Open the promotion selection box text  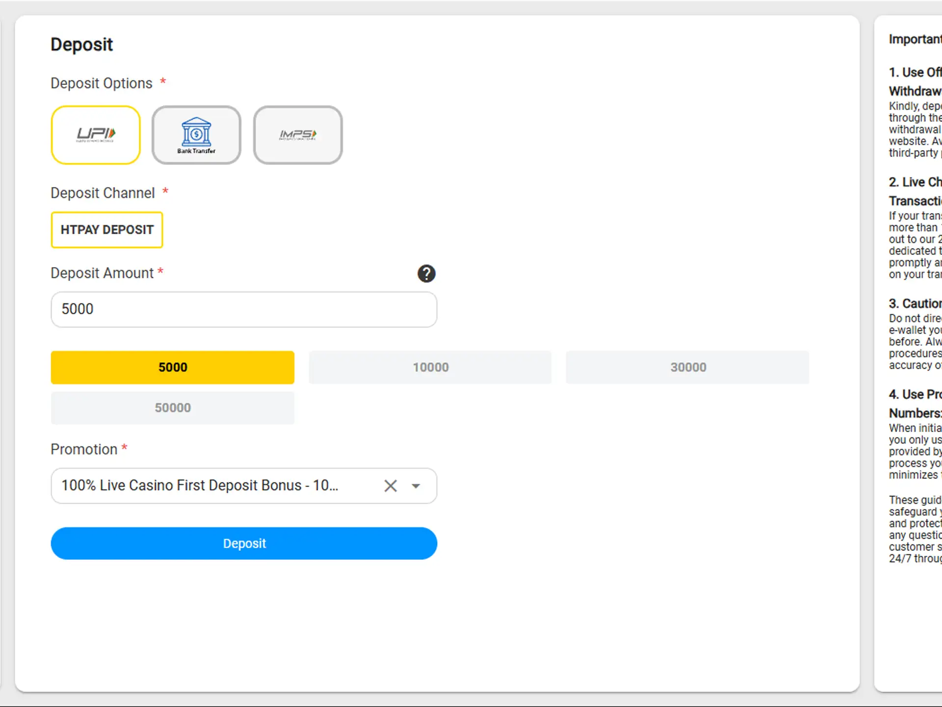tap(200, 486)
